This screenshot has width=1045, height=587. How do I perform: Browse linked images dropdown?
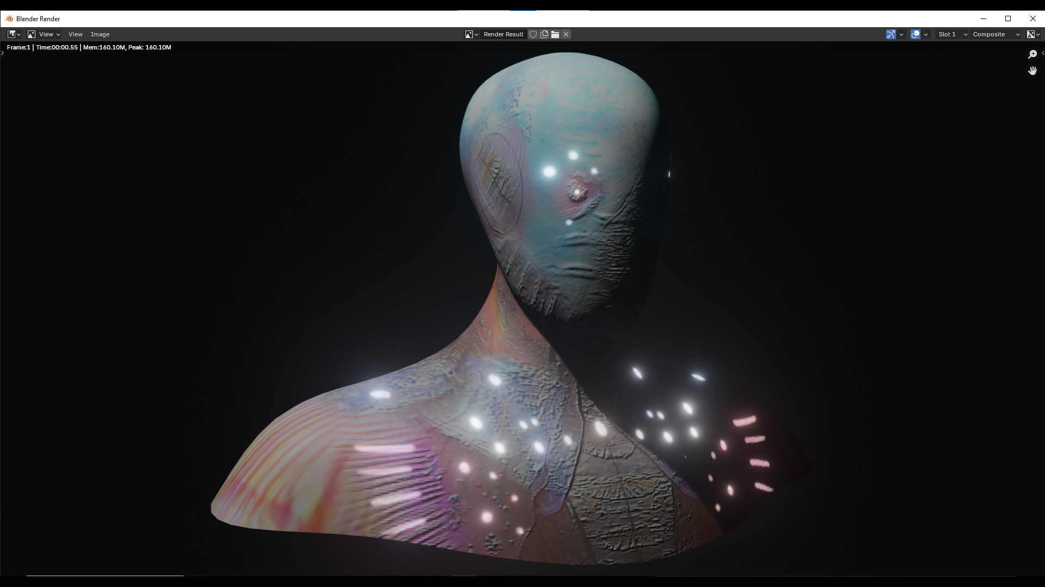click(x=471, y=34)
